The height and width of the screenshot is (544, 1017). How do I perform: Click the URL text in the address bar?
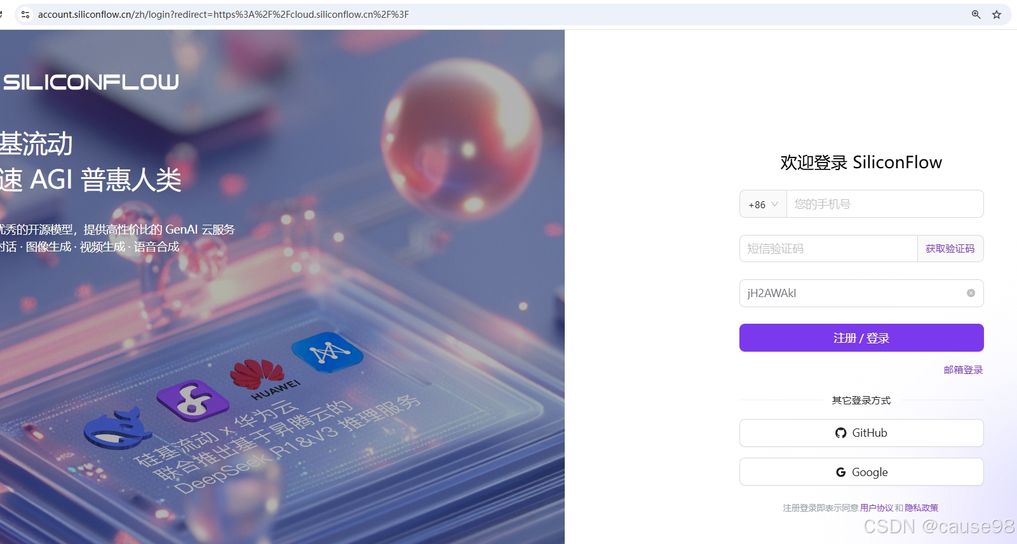[x=223, y=15]
